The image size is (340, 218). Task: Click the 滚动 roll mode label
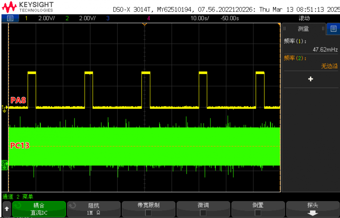click(304, 18)
